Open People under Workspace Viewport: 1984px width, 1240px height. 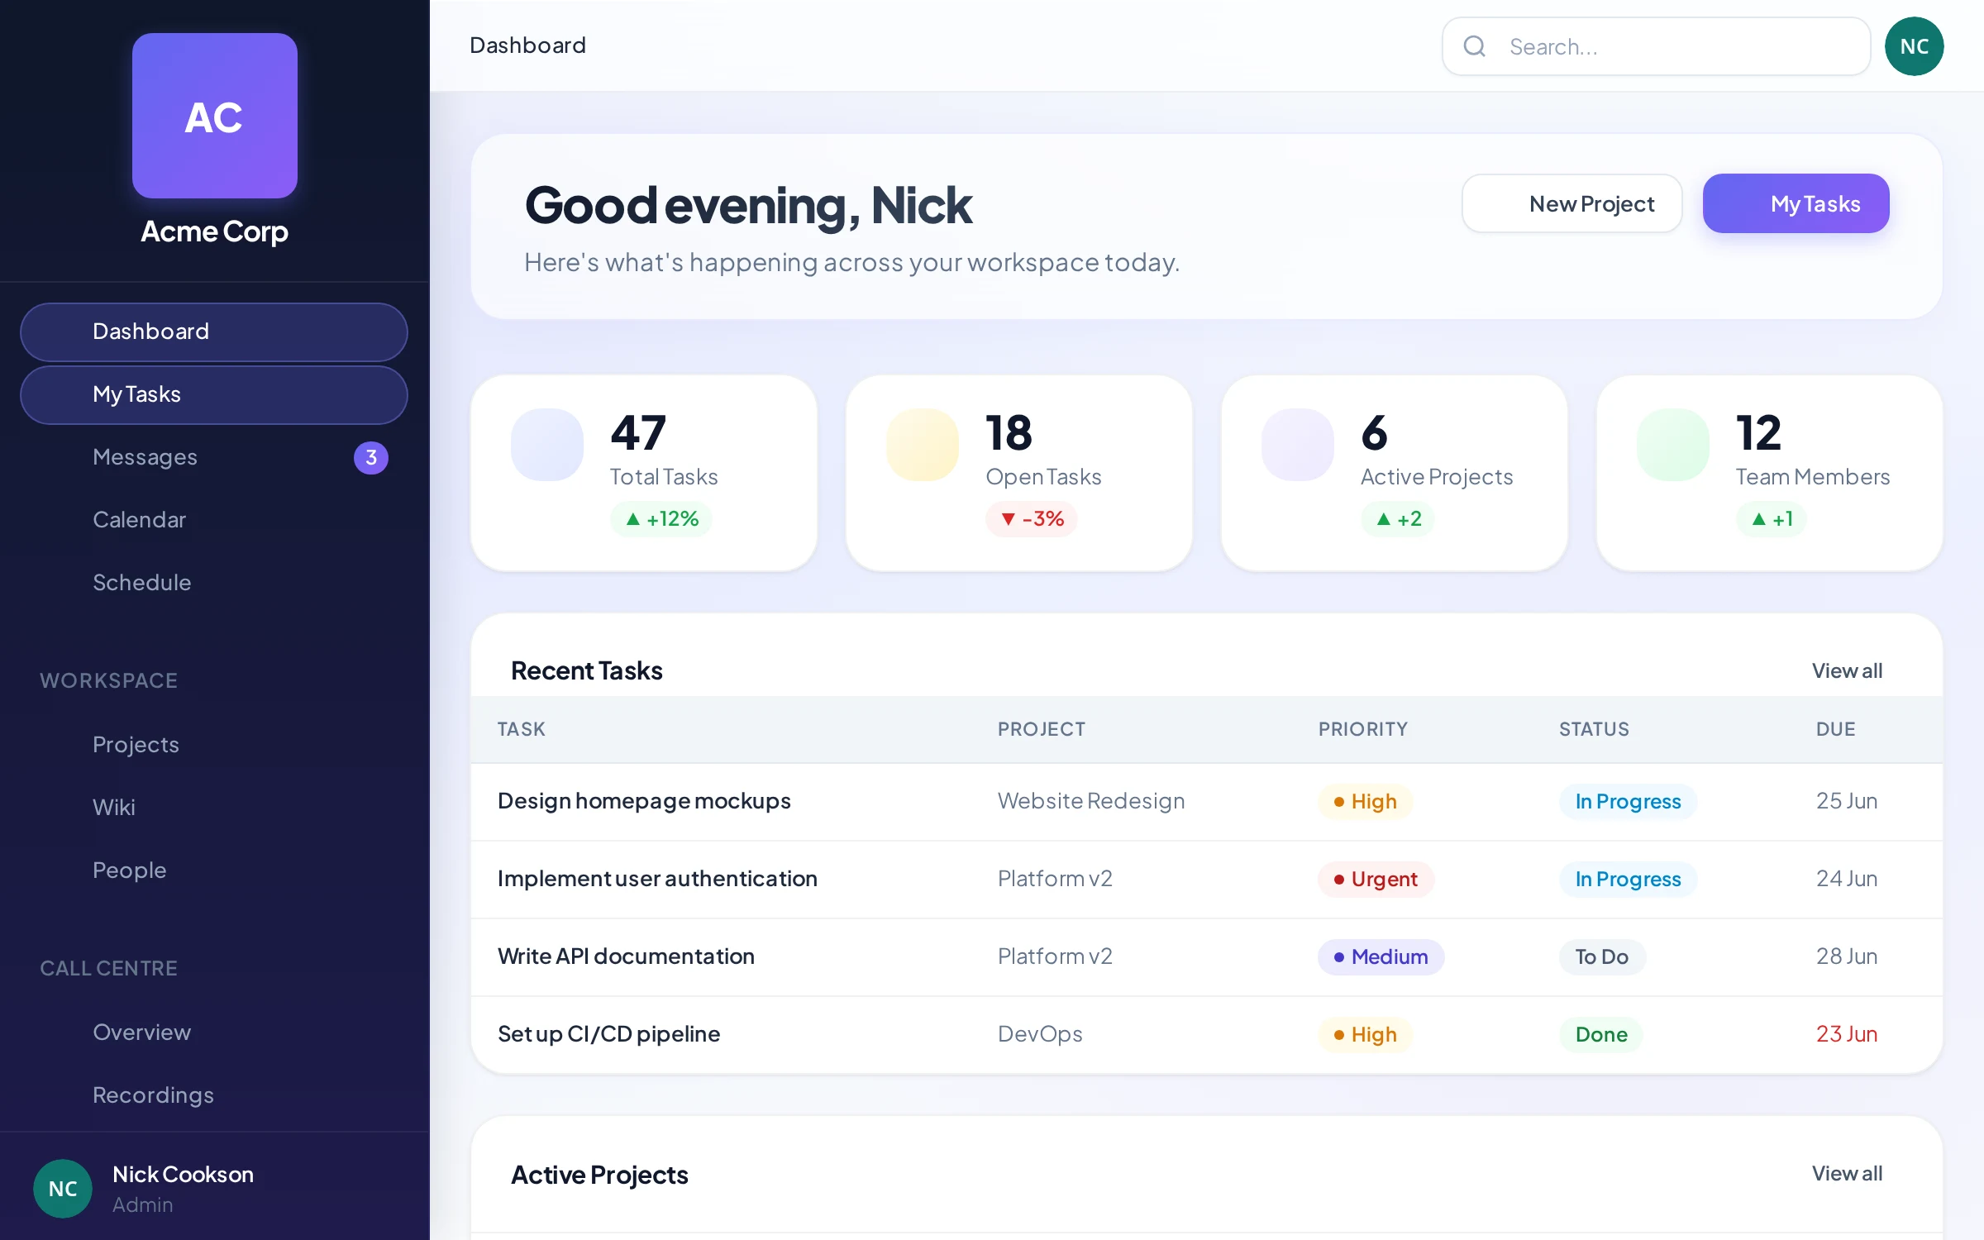point(214,870)
